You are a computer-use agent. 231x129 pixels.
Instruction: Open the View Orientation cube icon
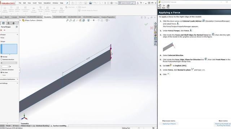pos(84,20)
